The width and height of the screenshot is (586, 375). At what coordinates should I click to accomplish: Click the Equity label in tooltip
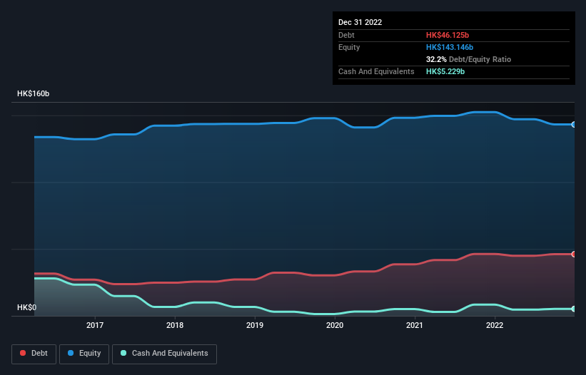click(x=349, y=47)
